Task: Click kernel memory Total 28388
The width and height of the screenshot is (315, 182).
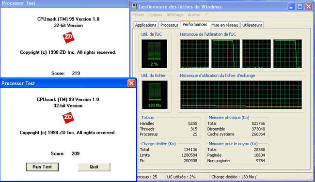Action: pos(259,150)
